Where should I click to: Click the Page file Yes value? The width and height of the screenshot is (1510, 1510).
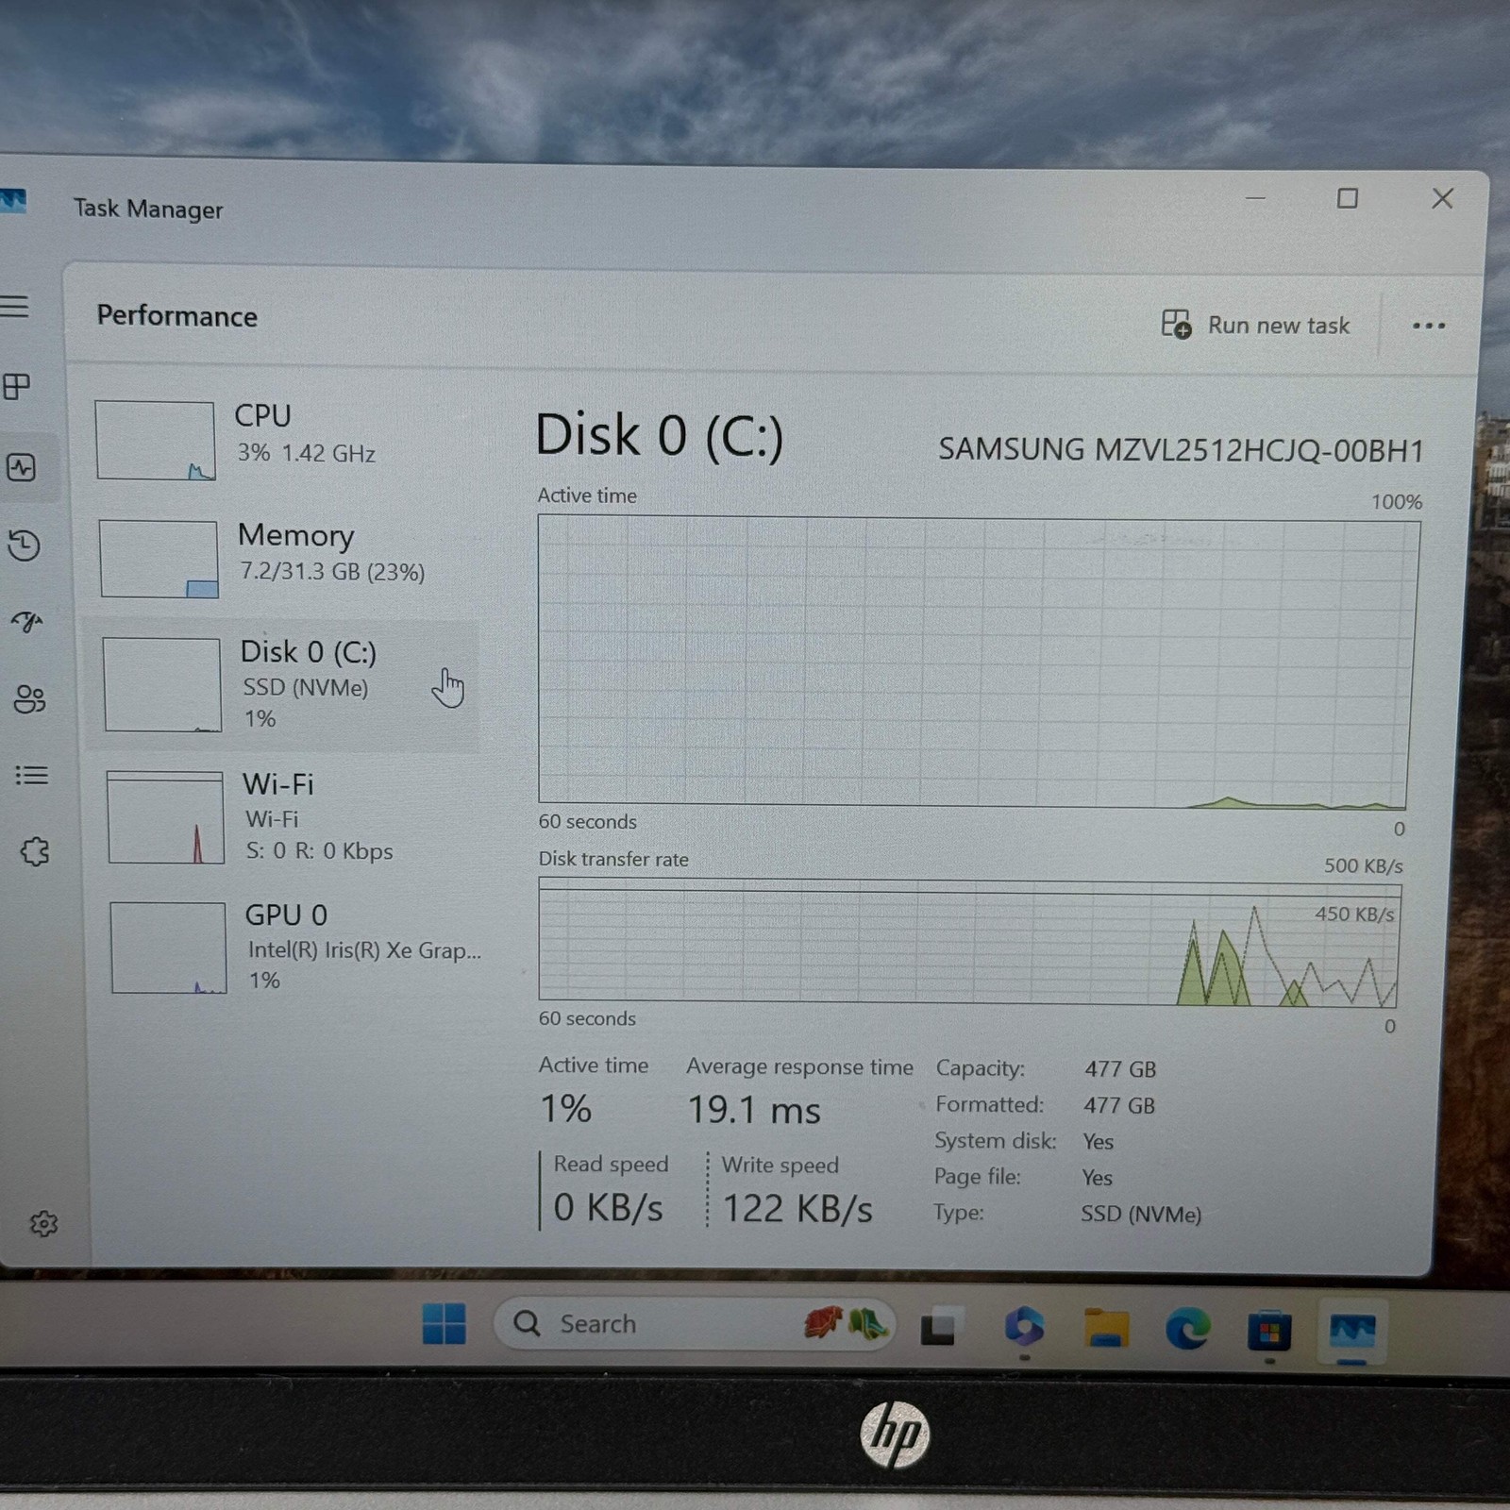(1098, 1178)
